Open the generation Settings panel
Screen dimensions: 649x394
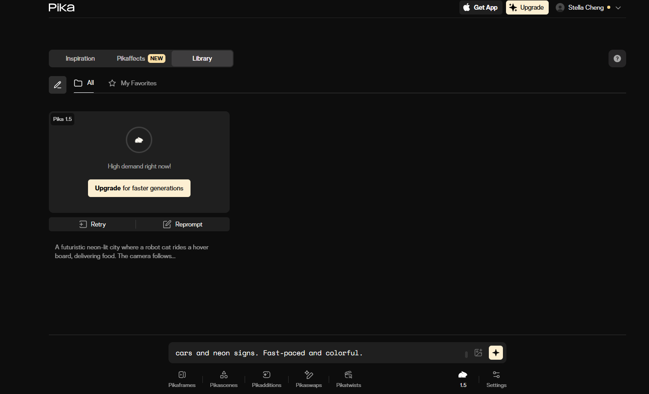coord(496,379)
